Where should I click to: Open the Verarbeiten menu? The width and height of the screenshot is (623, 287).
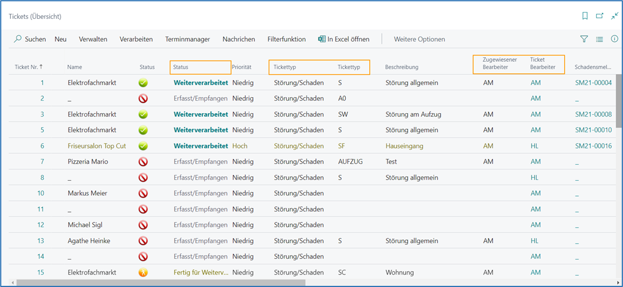coord(136,39)
